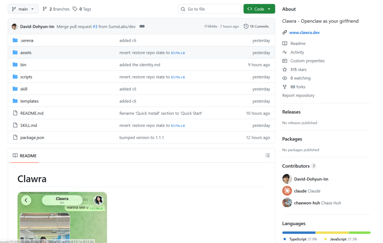Open the 2 Branches link
The height and width of the screenshot is (243, 383).
pos(56,9)
